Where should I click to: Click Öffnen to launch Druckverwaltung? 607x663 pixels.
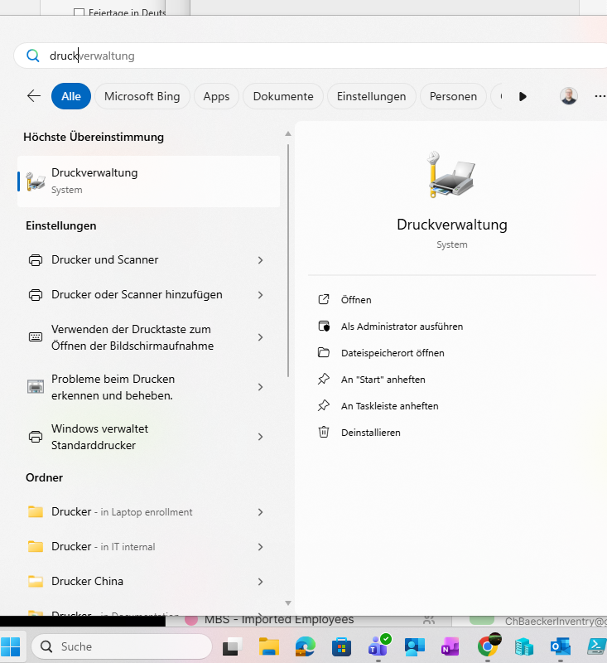[356, 300]
